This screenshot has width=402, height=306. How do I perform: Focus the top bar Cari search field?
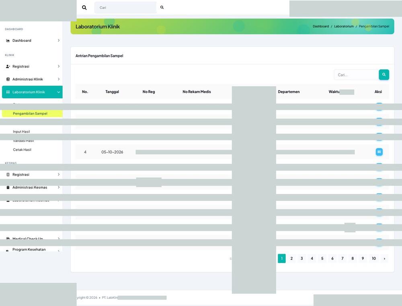[125, 8]
